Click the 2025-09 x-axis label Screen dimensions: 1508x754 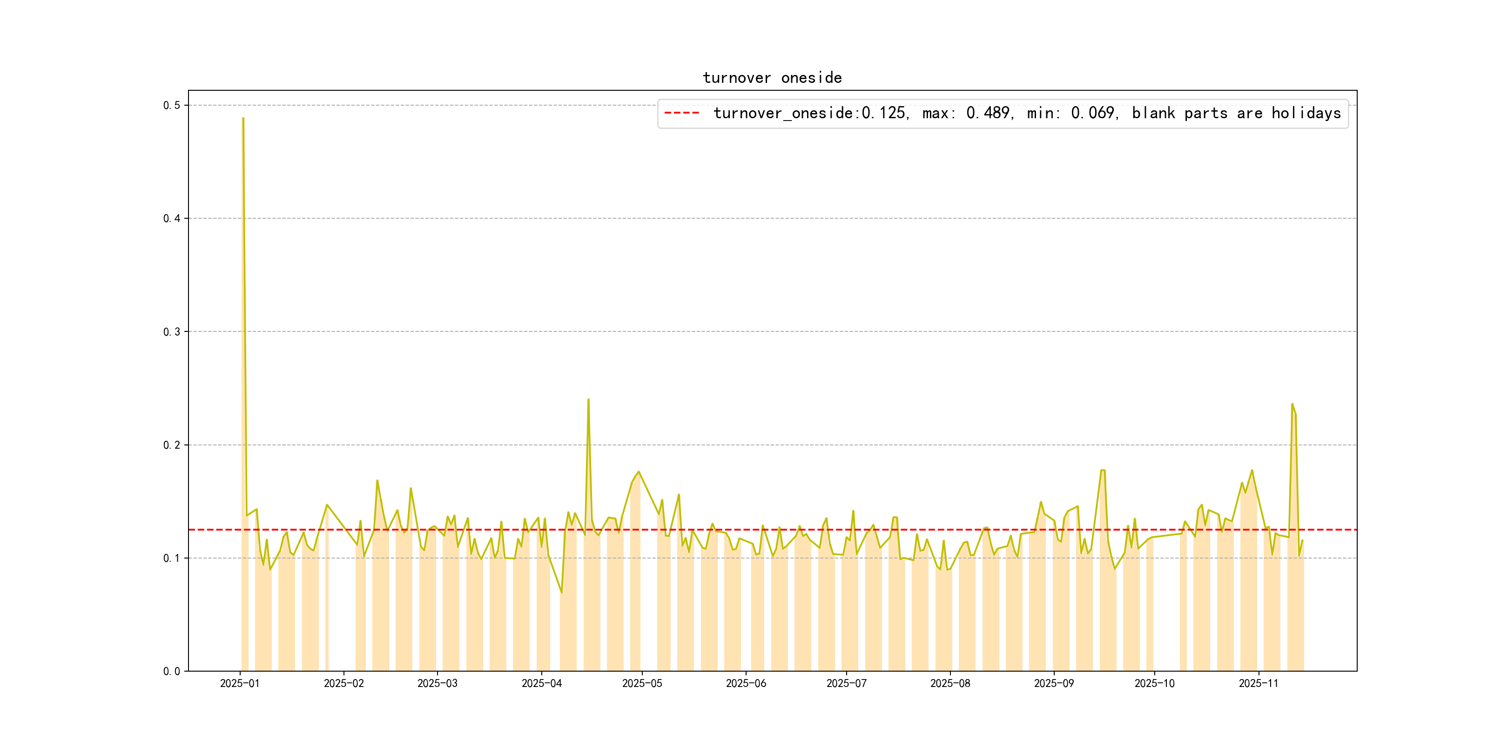tap(1054, 683)
